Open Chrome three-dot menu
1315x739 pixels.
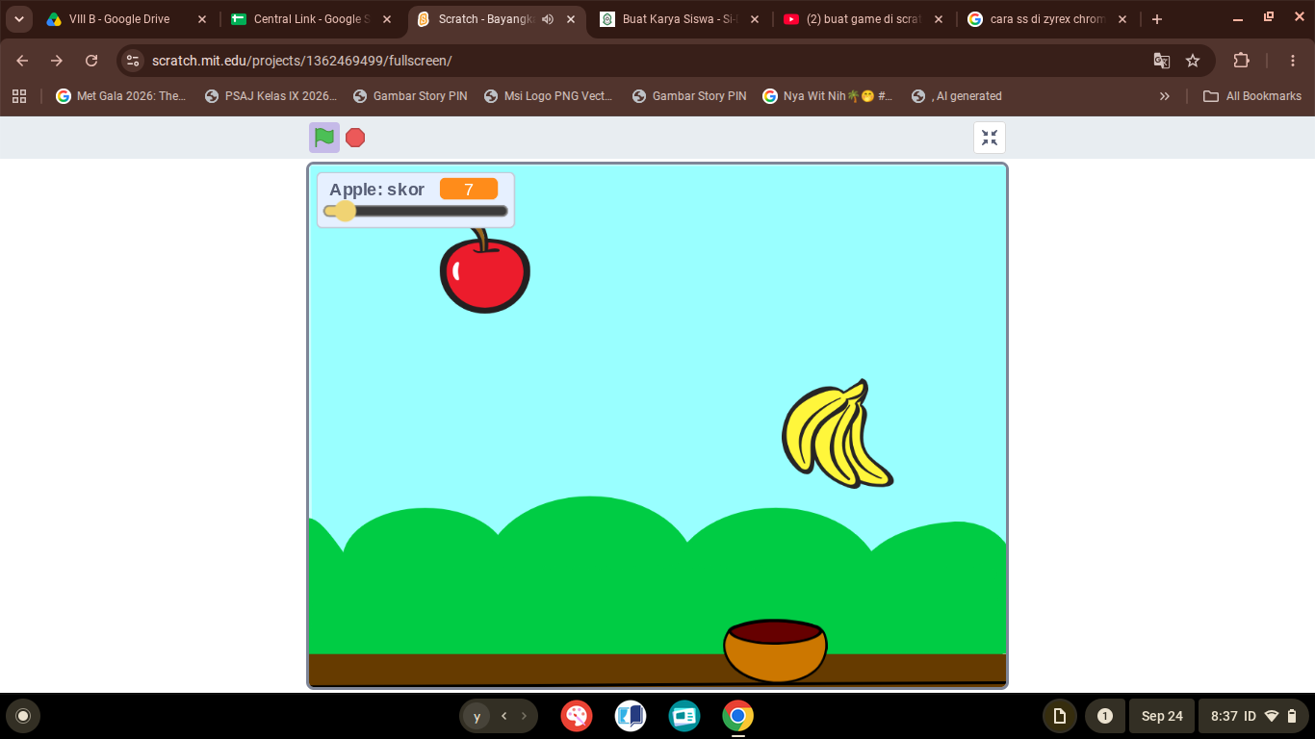(x=1293, y=61)
